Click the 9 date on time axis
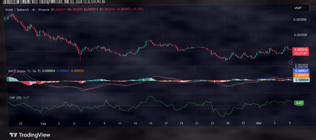This screenshot has width=316, height=140. [x=104, y=123]
